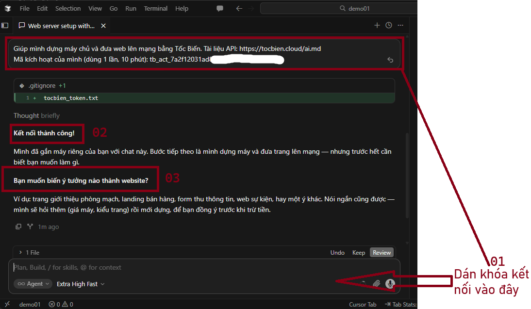Image resolution: width=531 pixels, height=309 pixels.
Task: Click 'Cursor Tab' in status bar
Action: (363, 304)
